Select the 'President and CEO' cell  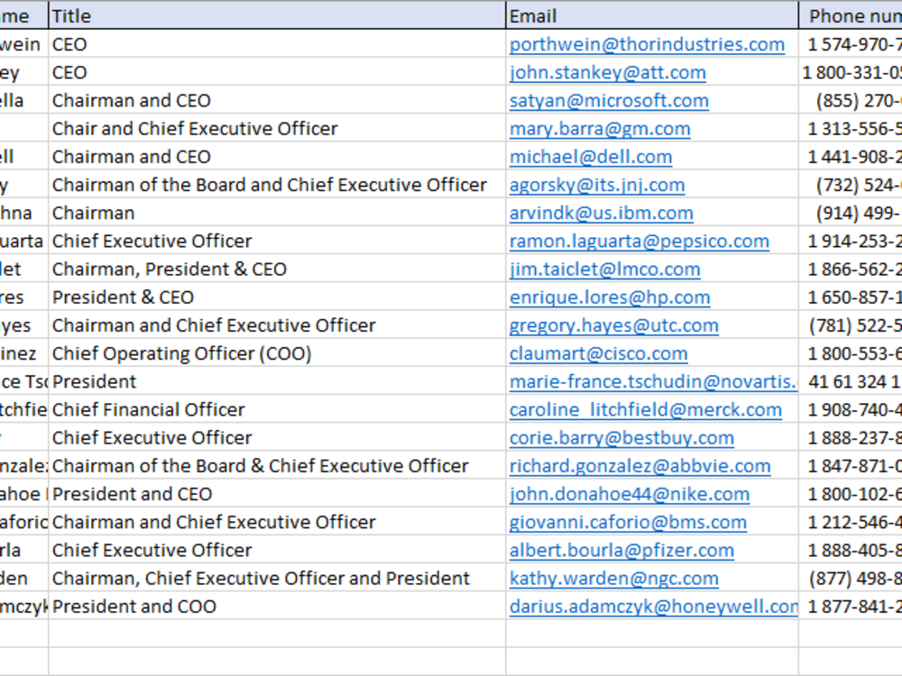pyautogui.click(x=277, y=494)
